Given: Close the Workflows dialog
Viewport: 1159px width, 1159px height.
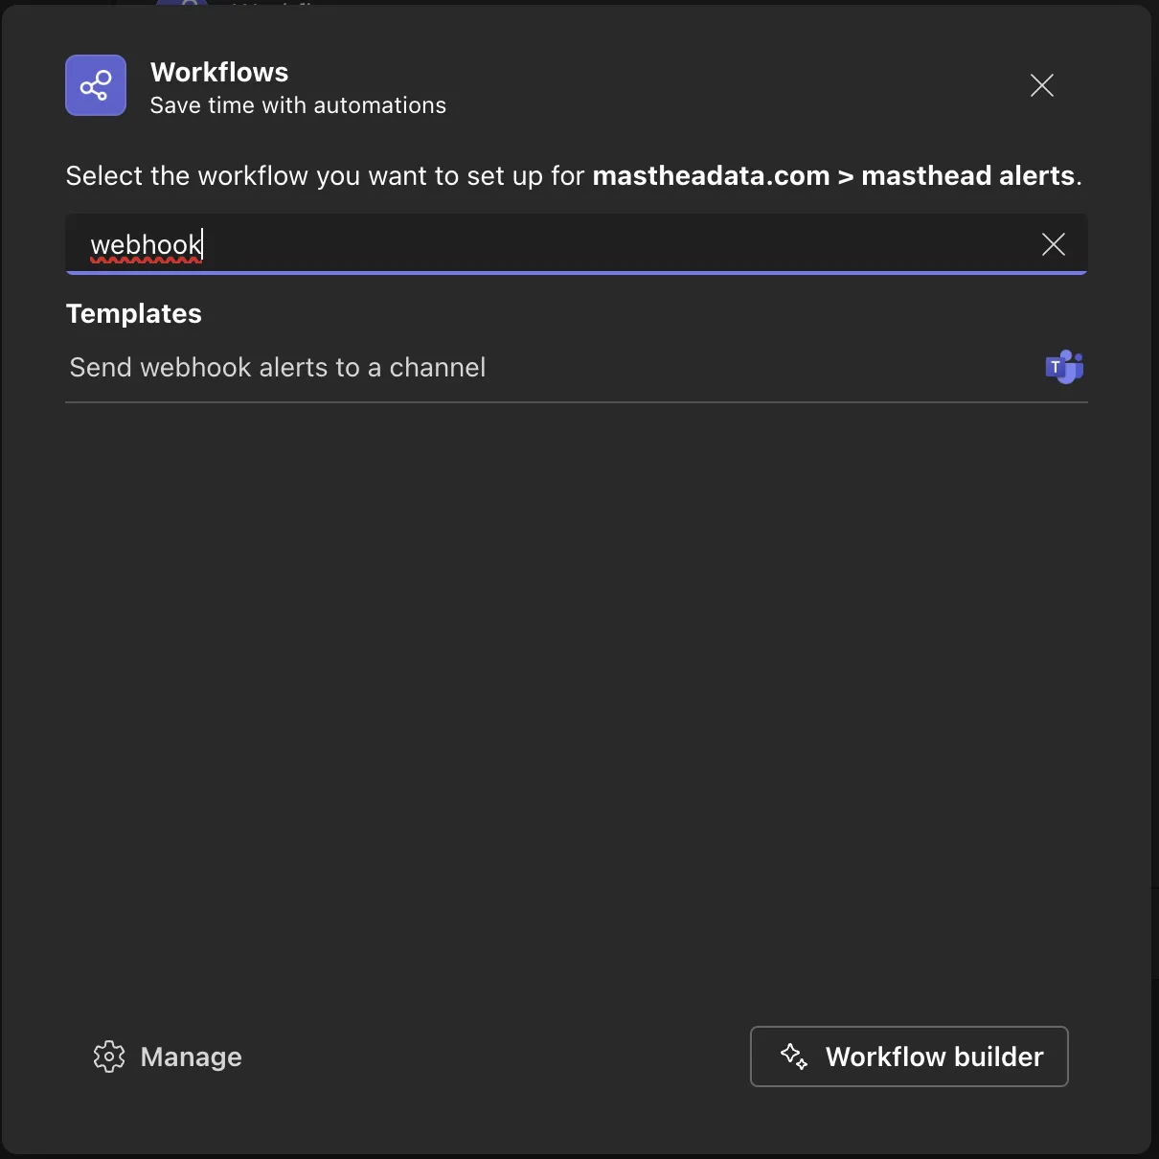Looking at the screenshot, I should pos(1042,85).
